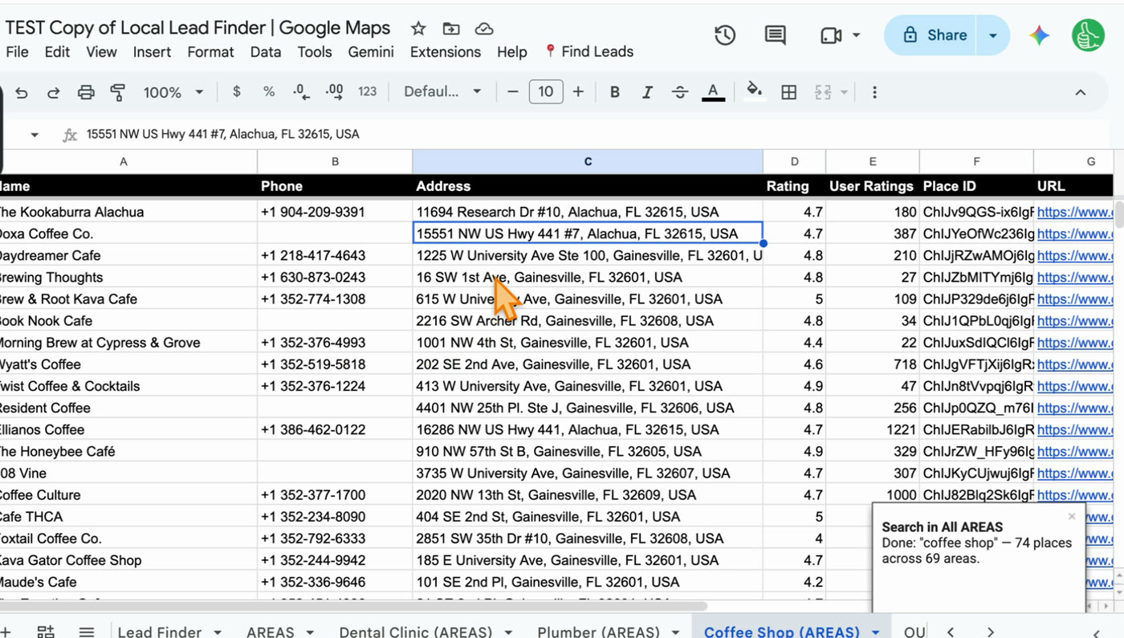Check the cloud save status icon
The height and width of the screenshot is (638, 1124).
click(x=484, y=29)
